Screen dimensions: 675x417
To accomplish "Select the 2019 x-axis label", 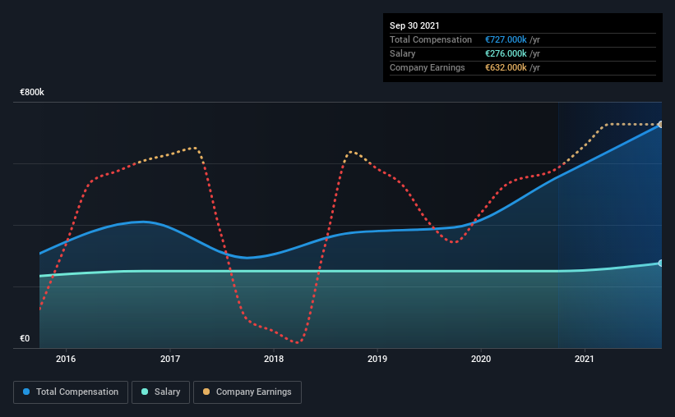I will point(377,359).
